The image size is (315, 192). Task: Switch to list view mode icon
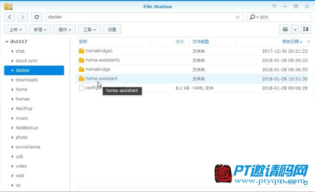(285, 30)
